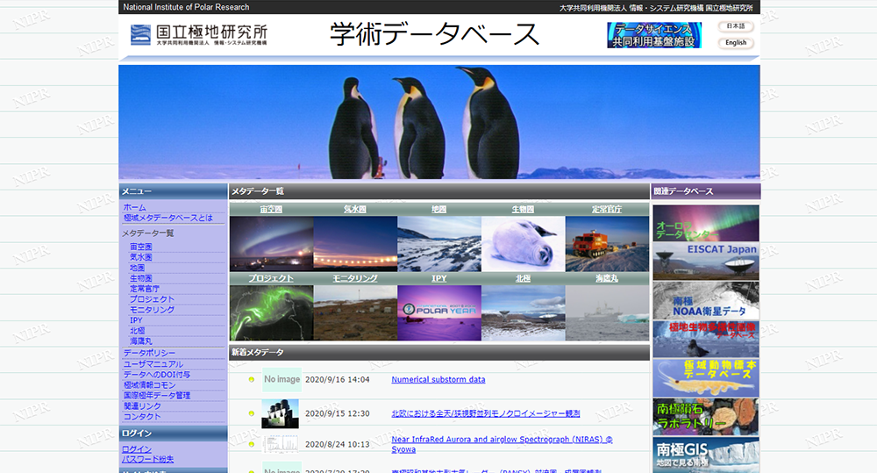
Task: Click the NIPR logo in the header
Action: (x=199, y=35)
